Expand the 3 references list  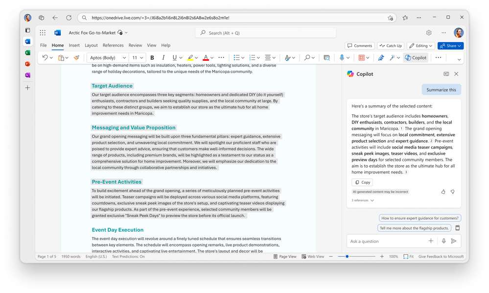tap(363, 200)
